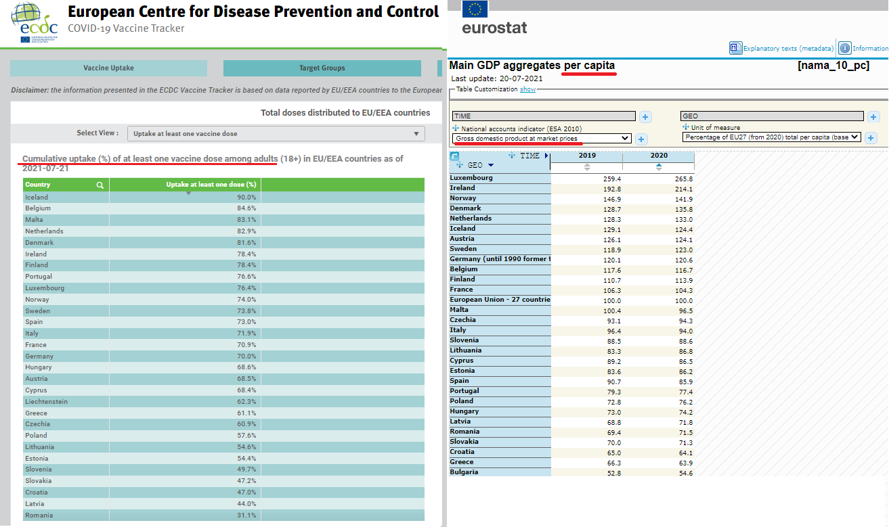
Task: Sort by Uptake at least one dose header
Action: click(x=185, y=185)
